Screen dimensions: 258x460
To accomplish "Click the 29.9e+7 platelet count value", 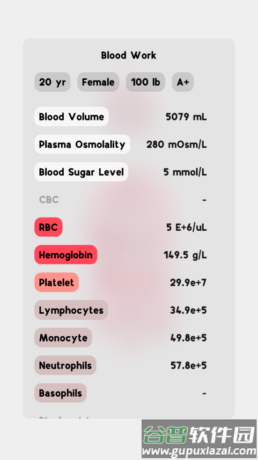I will tap(188, 282).
